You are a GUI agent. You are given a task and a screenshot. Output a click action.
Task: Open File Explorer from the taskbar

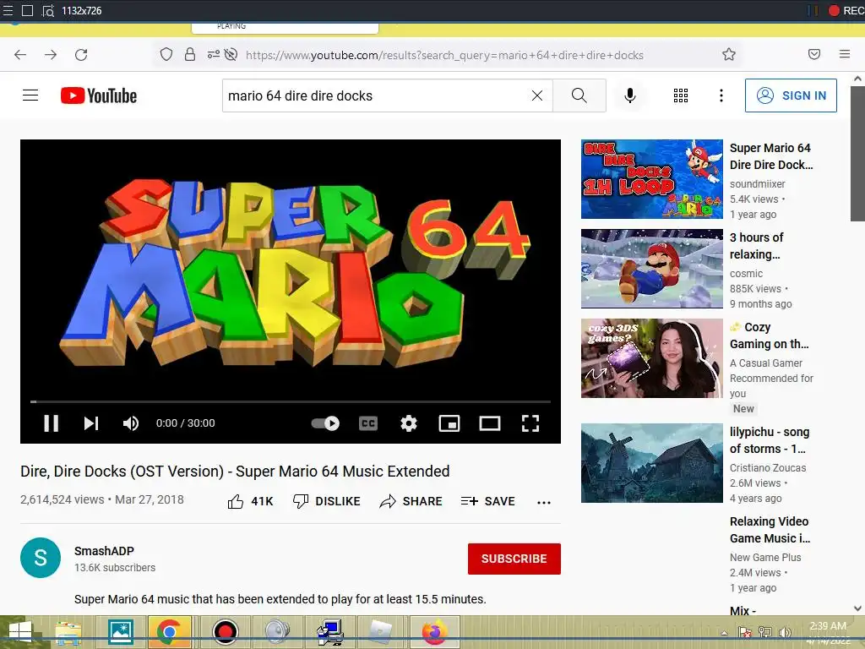pyautogui.click(x=68, y=632)
